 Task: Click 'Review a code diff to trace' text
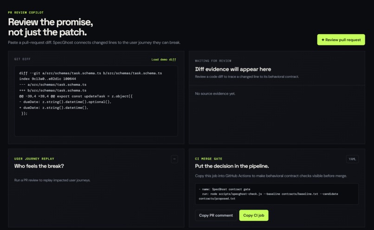click(x=247, y=76)
